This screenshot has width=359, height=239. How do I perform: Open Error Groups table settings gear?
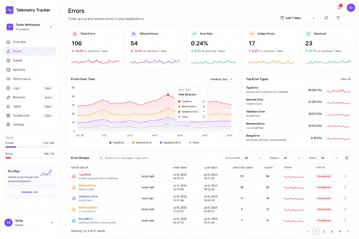(347, 158)
